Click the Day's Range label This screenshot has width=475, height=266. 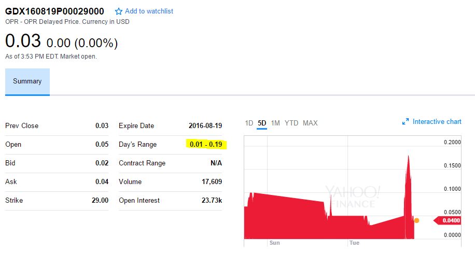pyautogui.click(x=137, y=145)
